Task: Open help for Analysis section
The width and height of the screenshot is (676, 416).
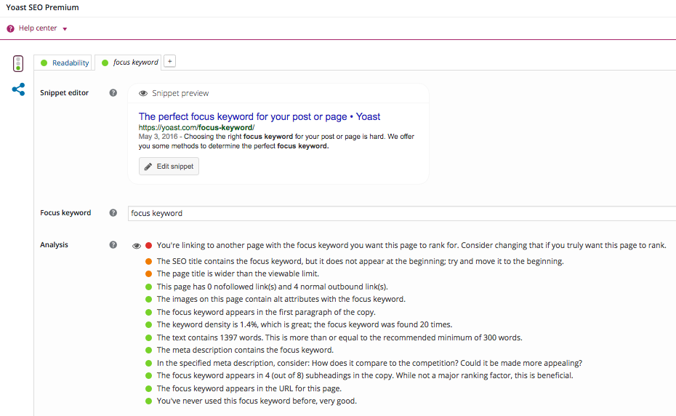Action: pyautogui.click(x=113, y=244)
